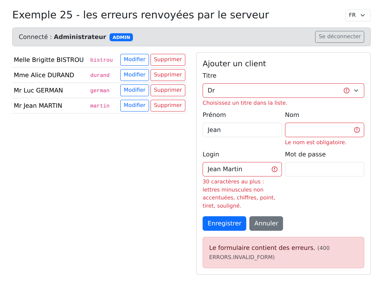Remove the Mr Luc GERMAN client

pos(168,90)
